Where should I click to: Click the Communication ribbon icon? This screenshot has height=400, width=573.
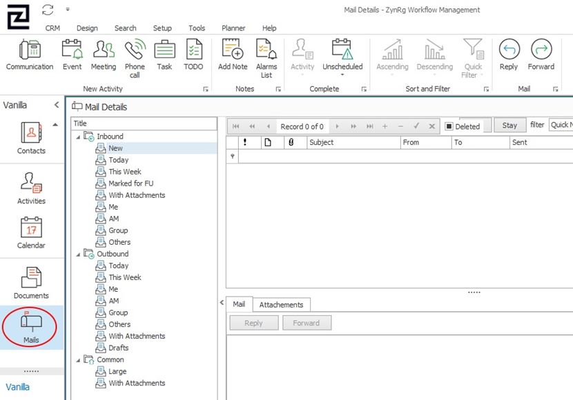[x=30, y=54]
